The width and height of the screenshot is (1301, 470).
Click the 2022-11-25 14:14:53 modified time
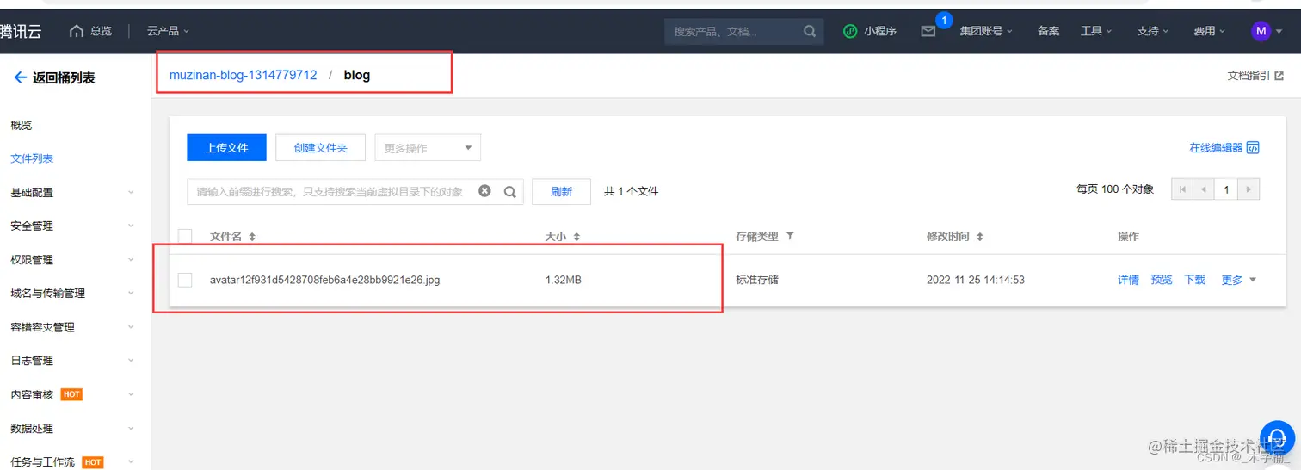pos(975,280)
